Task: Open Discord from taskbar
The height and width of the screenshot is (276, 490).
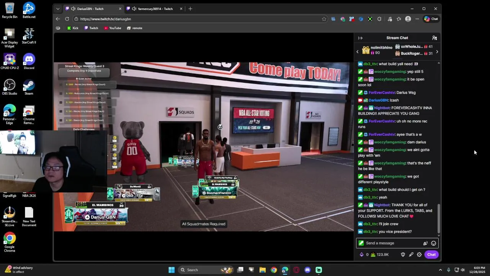Action: coord(307,270)
